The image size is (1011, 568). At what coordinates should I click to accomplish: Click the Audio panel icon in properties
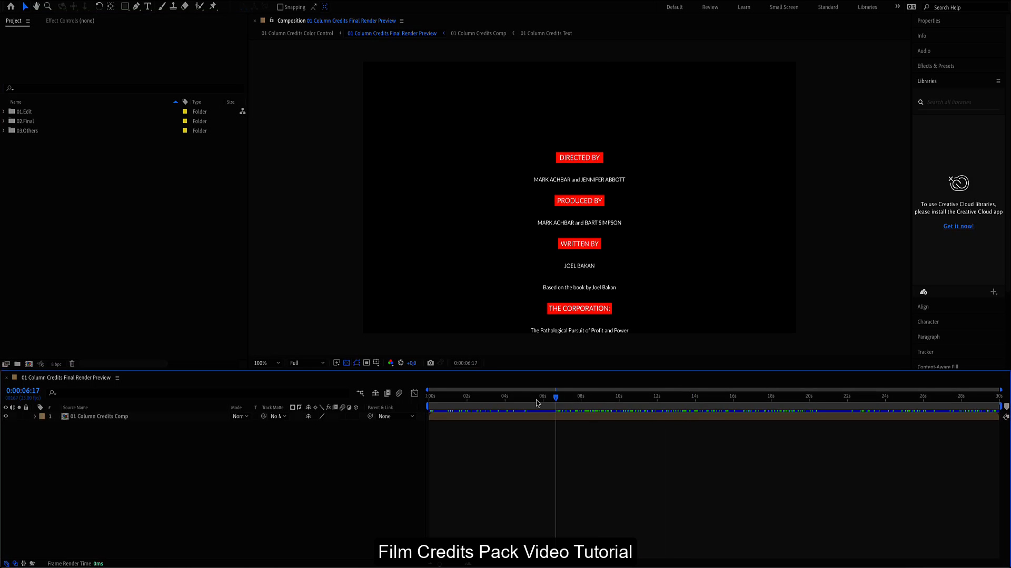(924, 50)
